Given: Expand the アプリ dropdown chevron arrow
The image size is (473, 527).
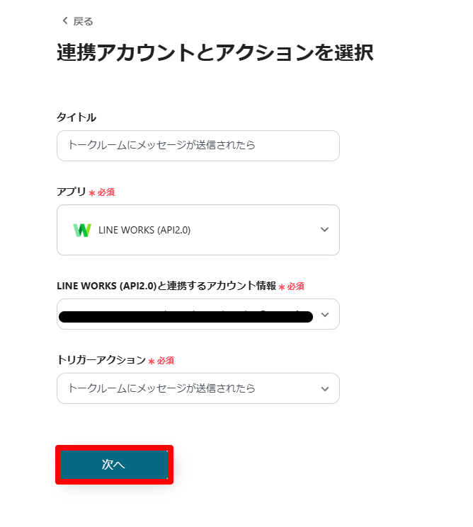Looking at the screenshot, I should click(324, 230).
